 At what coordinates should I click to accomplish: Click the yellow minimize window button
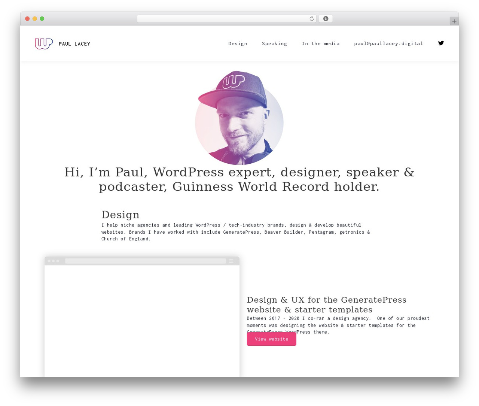point(35,19)
